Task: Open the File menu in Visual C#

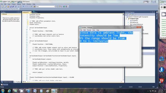Action: pos(2,4)
